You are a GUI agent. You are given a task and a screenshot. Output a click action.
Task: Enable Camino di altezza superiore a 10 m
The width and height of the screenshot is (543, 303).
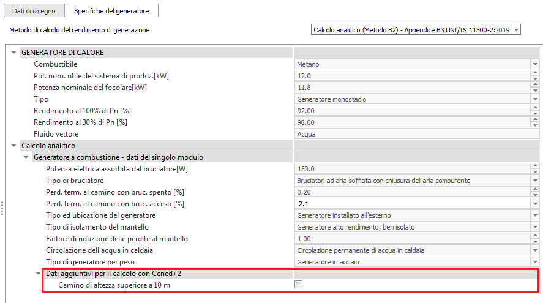299,285
